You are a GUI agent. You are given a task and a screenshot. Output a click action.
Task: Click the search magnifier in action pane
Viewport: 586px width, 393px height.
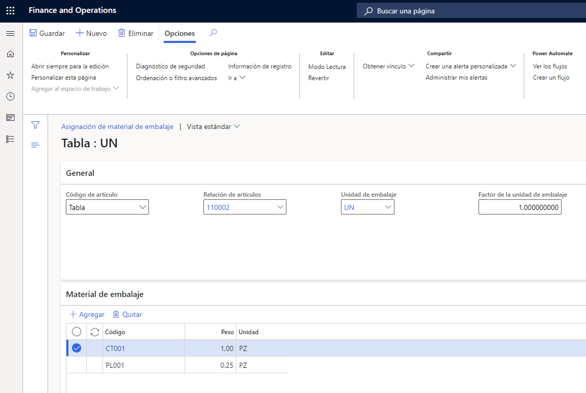click(x=213, y=33)
